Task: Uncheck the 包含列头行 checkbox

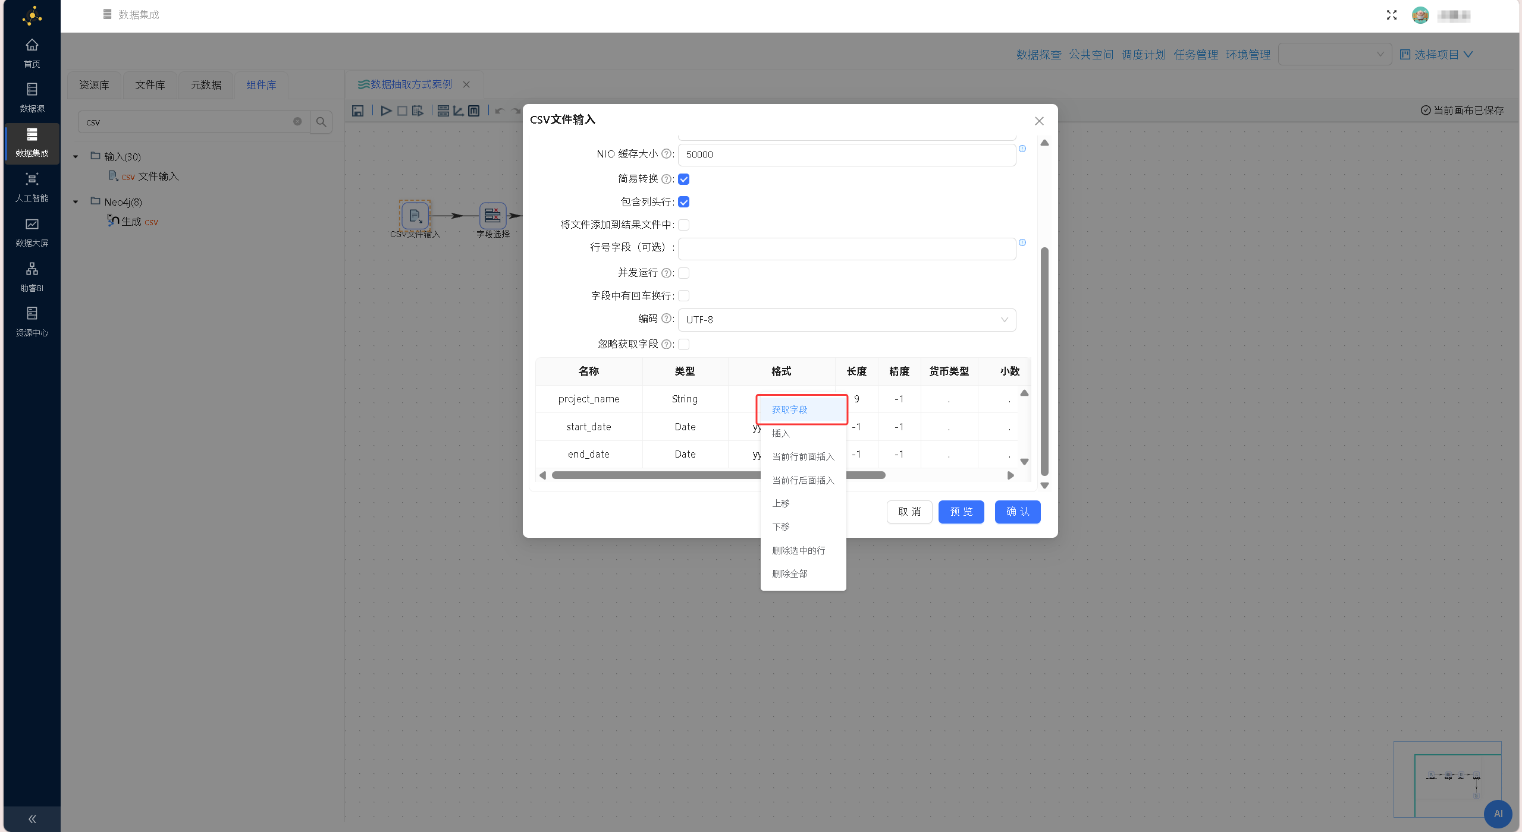Action: (684, 202)
